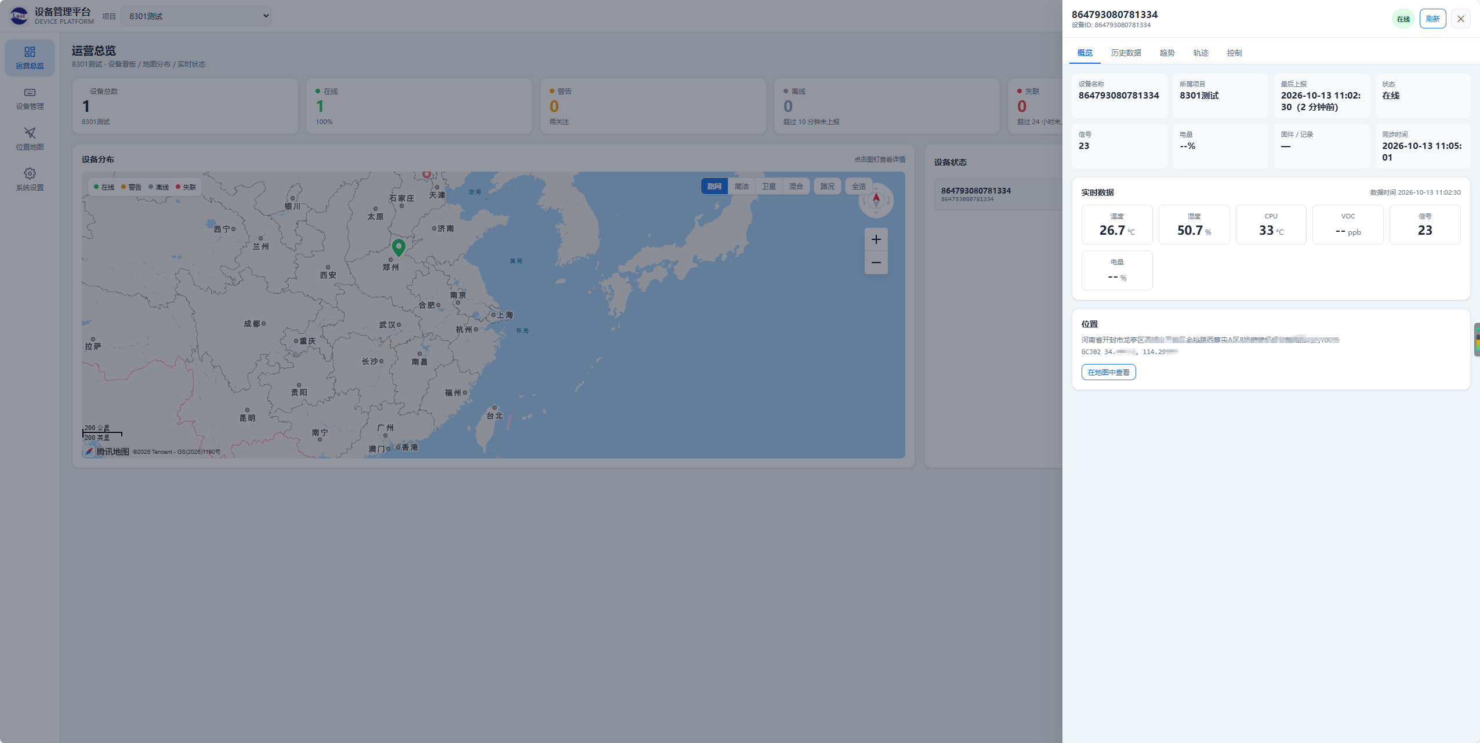Switch to the 趋势 tab
Screen dimensions: 1480x743
point(1167,53)
